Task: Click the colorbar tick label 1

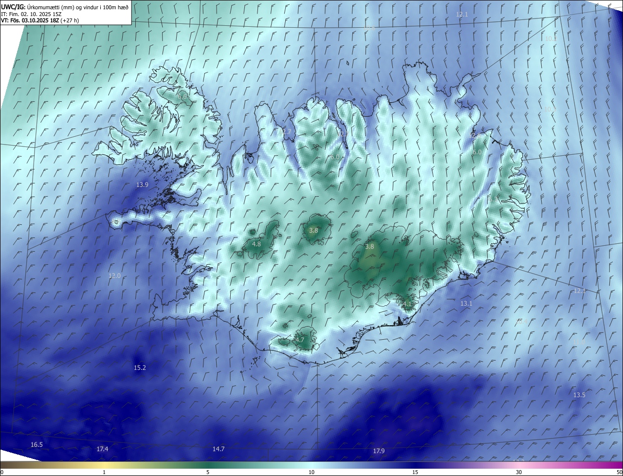Action: click(104, 472)
